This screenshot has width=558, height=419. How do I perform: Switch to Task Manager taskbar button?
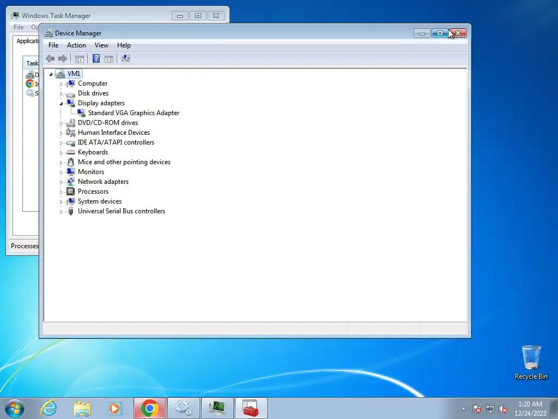217,408
